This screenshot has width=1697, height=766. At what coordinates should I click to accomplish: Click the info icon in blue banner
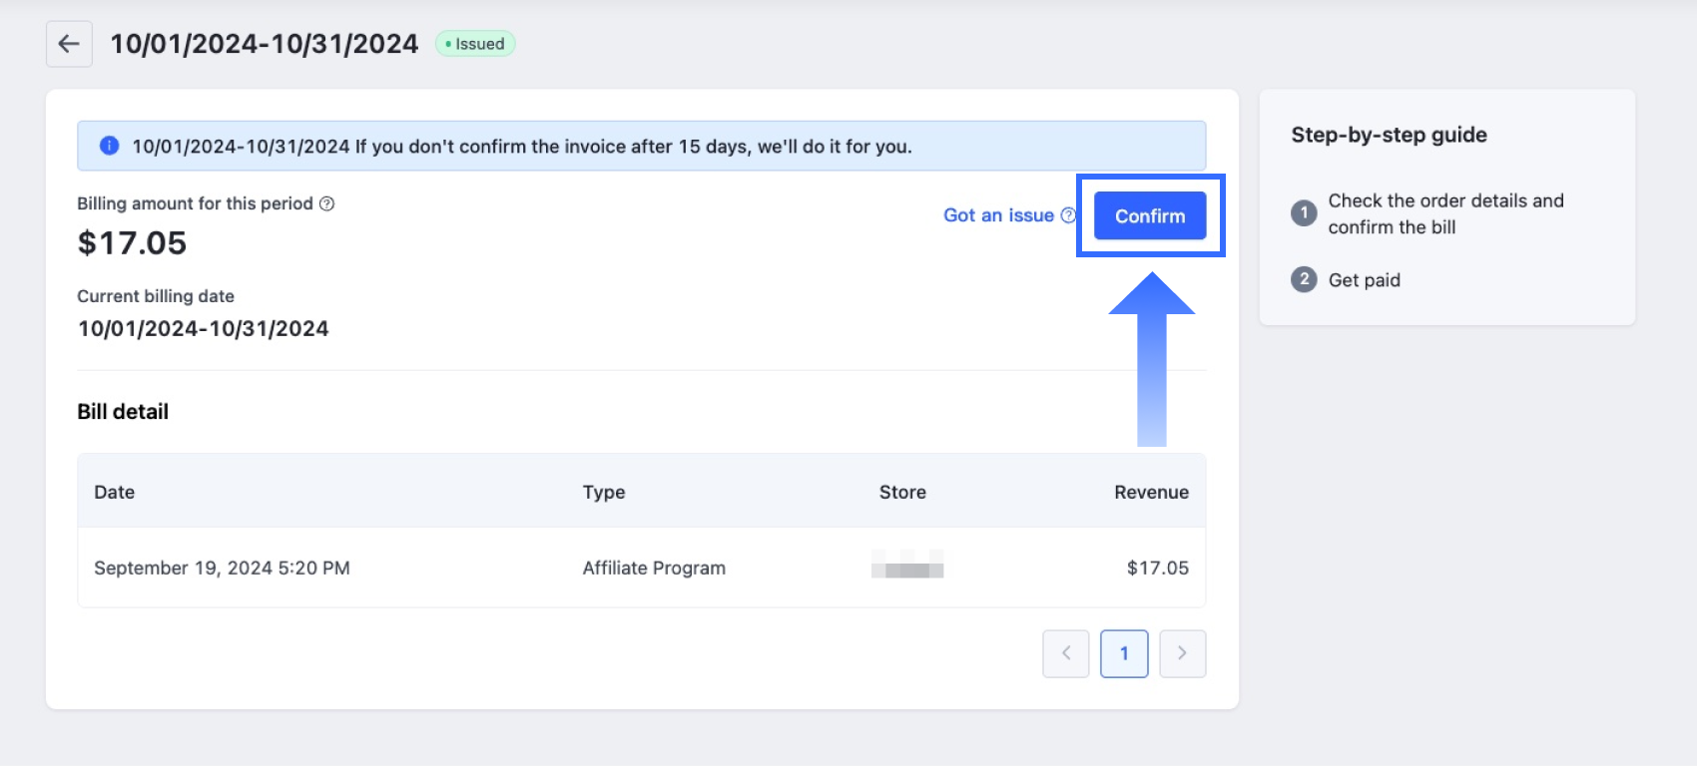pos(110,146)
